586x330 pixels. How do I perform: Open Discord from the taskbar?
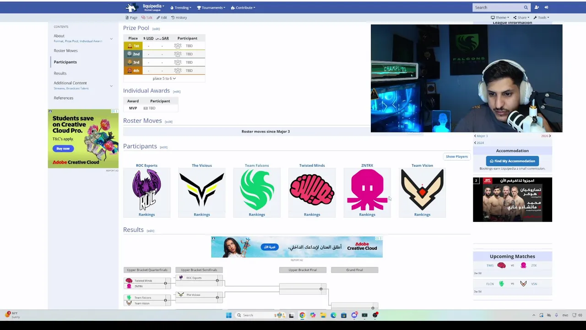pyautogui.click(x=354, y=315)
